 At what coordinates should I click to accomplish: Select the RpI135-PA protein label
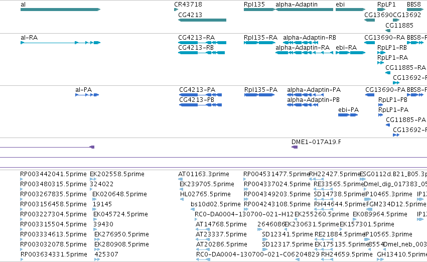261,90
